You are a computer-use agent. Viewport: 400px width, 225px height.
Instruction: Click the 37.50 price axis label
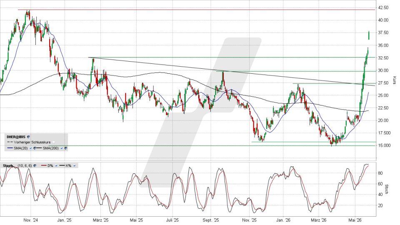383,32
